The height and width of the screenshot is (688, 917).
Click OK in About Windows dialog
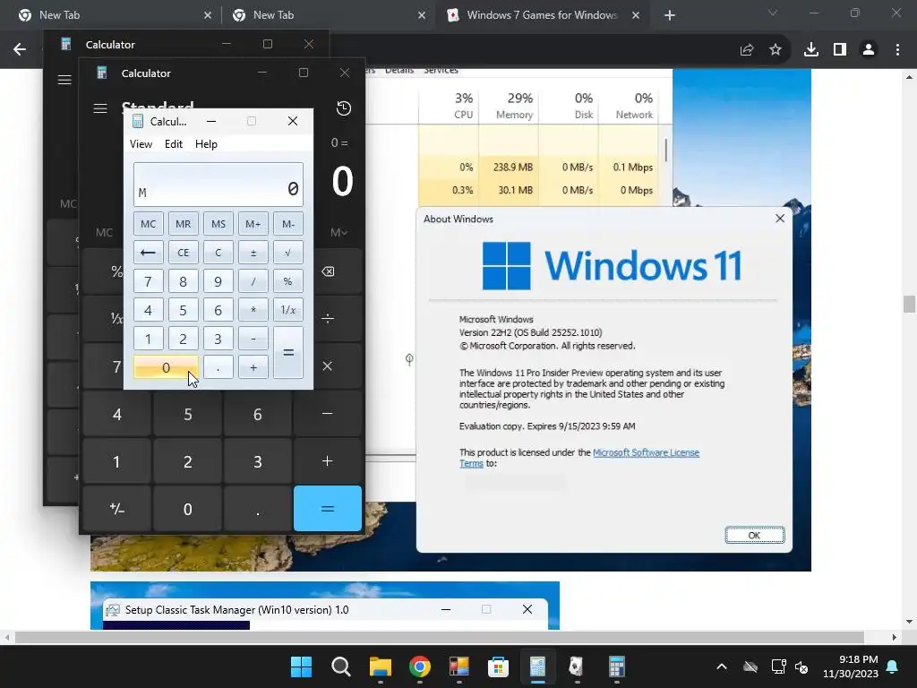754,535
